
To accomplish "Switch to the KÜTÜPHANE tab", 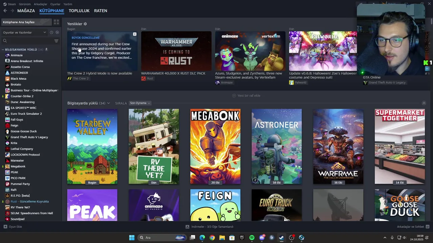I will [x=52, y=11].
